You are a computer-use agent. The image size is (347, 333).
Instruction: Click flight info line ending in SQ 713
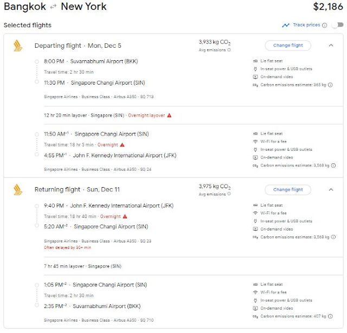[99, 97]
